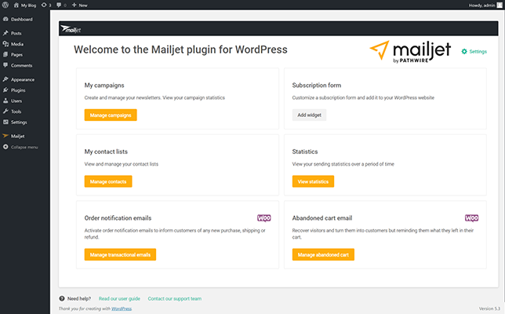Image resolution: width=505 pixels, height=314 pixels.
Task: Open the WordPress logo menu
Action: coord(5,5)
